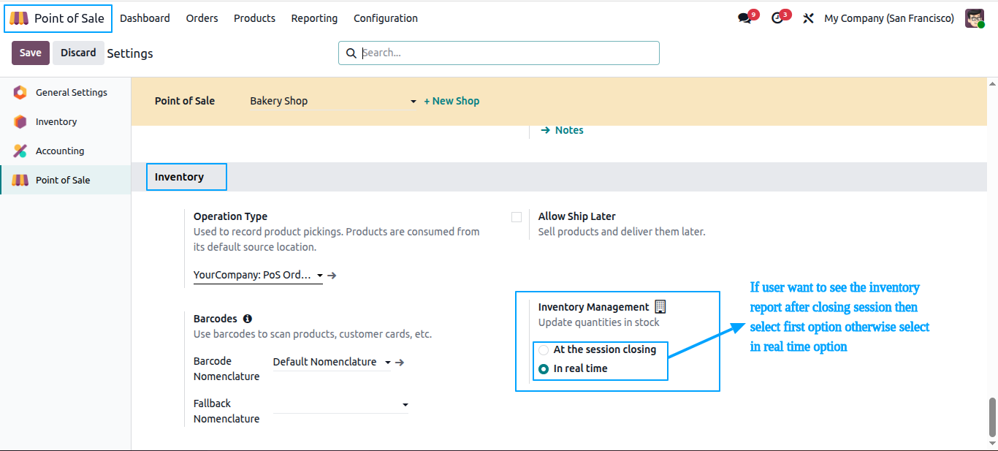Open the debug tools wrench icon
The height and width of the screenshot is (451, 998).
click(808, 18)
